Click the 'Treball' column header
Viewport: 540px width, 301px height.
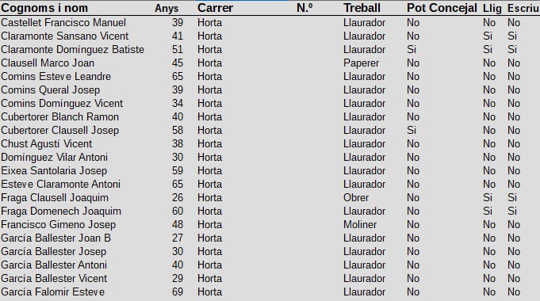362,8
